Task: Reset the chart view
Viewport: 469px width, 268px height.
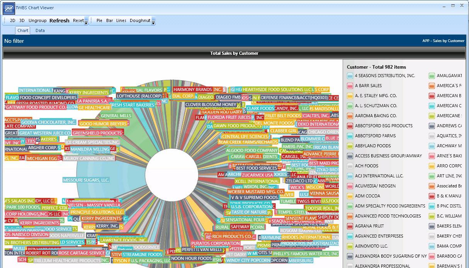Action: [x=78, y=20]
